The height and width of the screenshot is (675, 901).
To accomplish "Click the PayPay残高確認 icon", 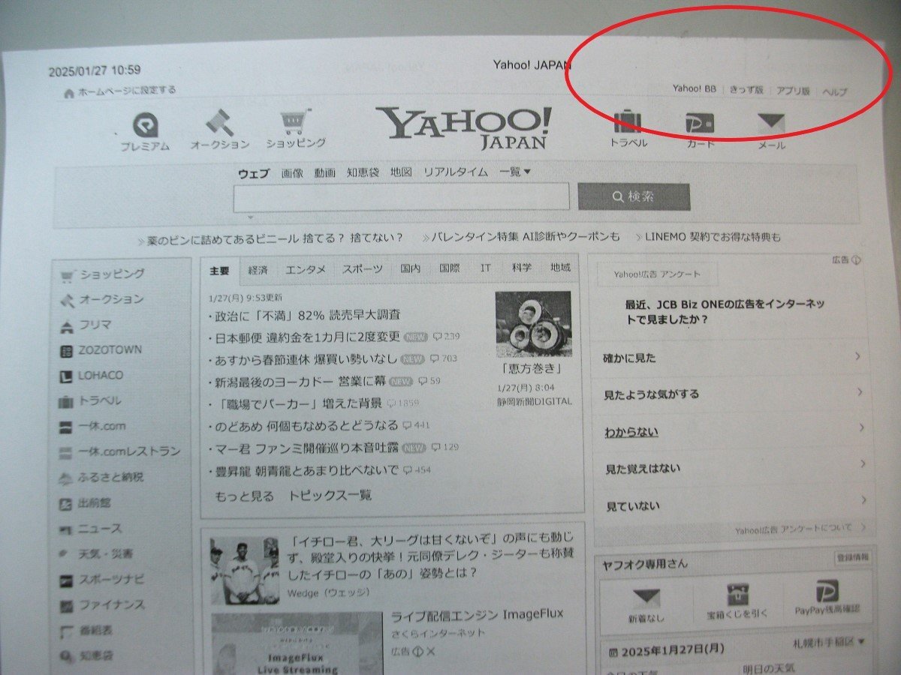I will coord(827,592).
